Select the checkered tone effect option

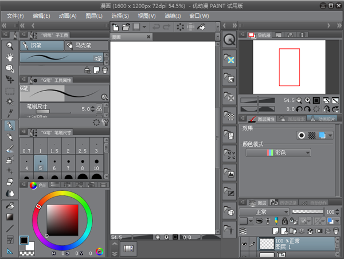click(312, 135)
